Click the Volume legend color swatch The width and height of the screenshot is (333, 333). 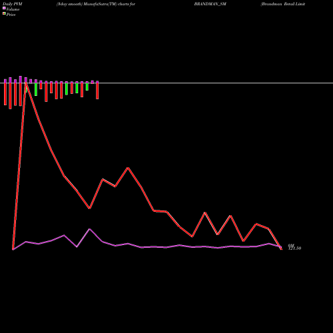pos(4,8)
